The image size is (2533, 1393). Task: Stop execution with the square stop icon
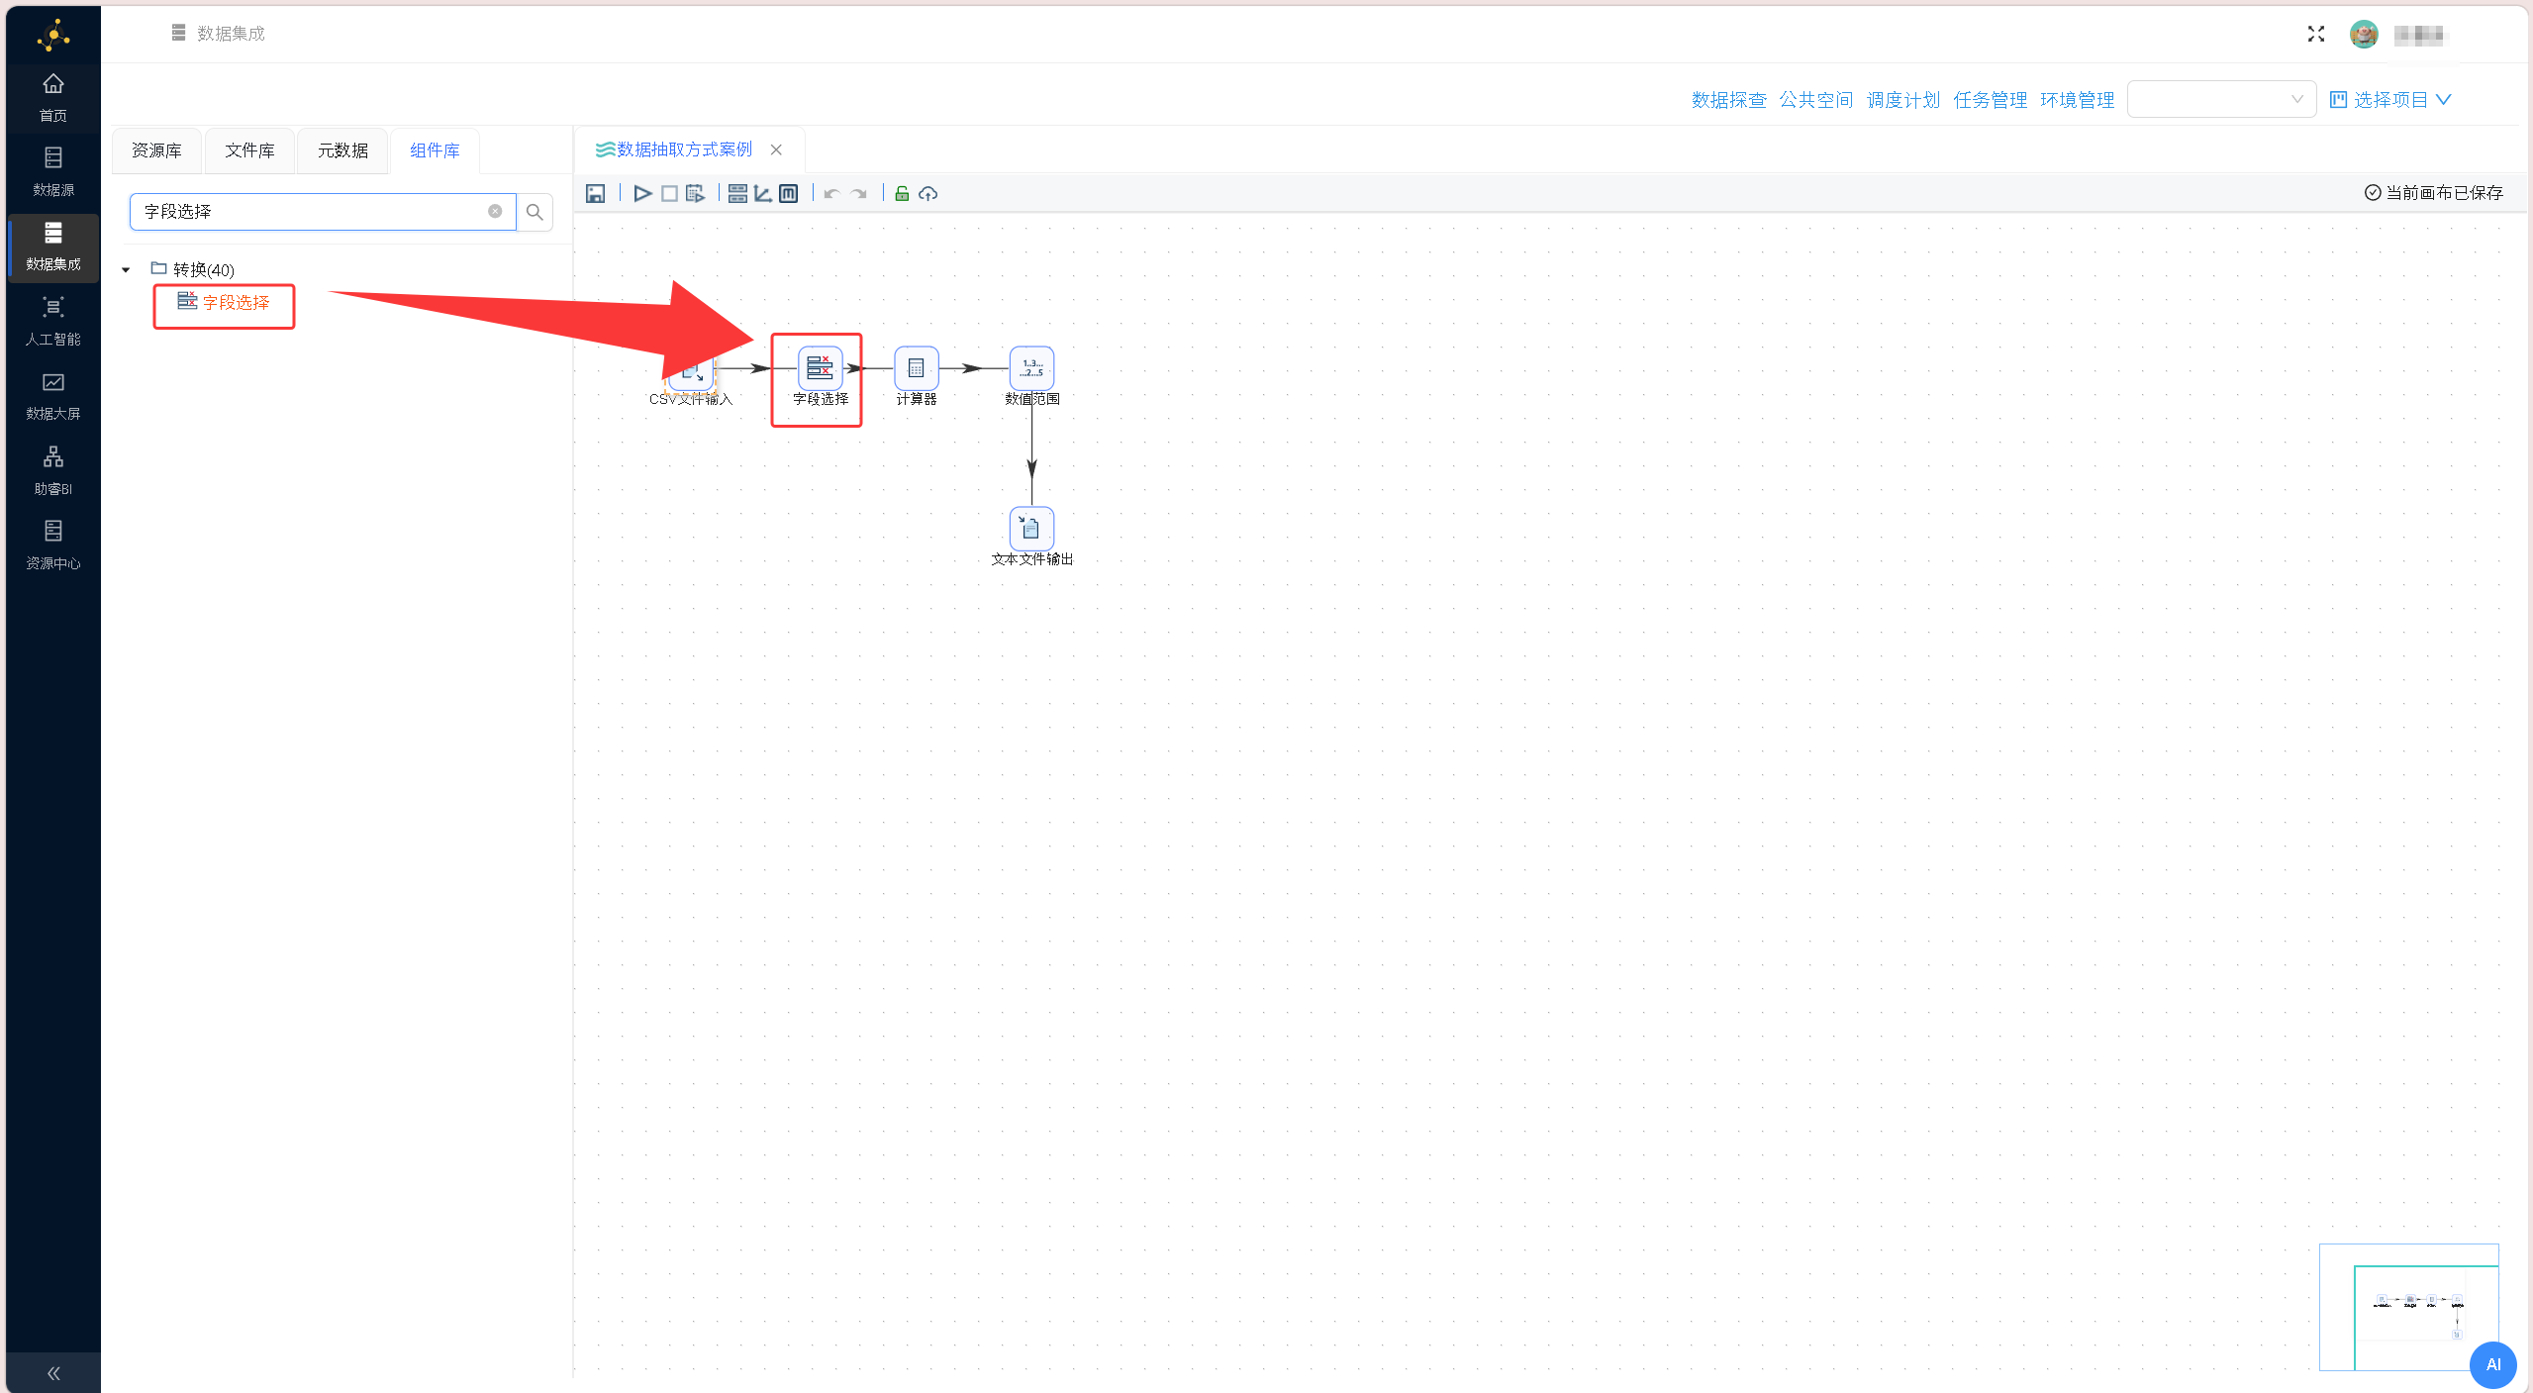[x=669, y=194]
